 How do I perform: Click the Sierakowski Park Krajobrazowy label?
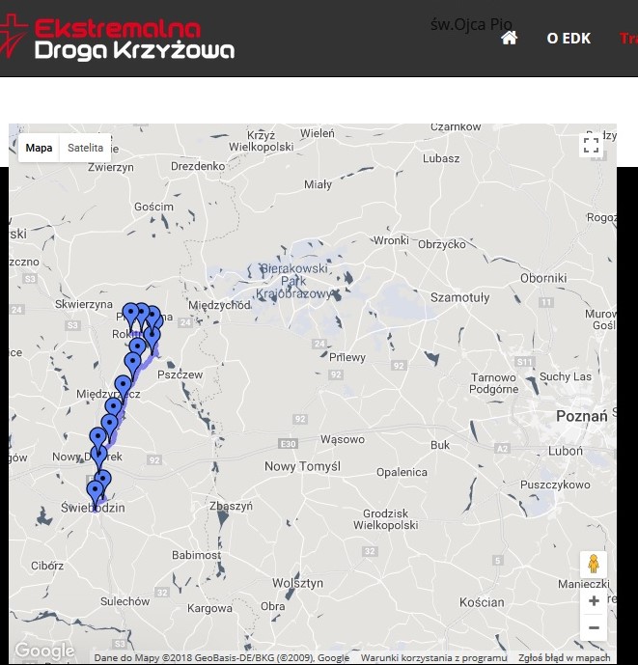(293, 281)
